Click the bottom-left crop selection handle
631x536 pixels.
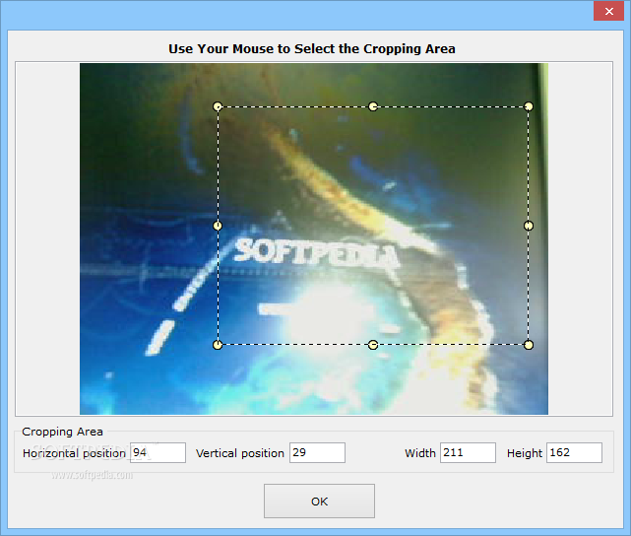(218, 345)
